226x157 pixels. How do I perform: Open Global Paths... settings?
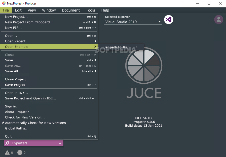(x=49, y=128)
